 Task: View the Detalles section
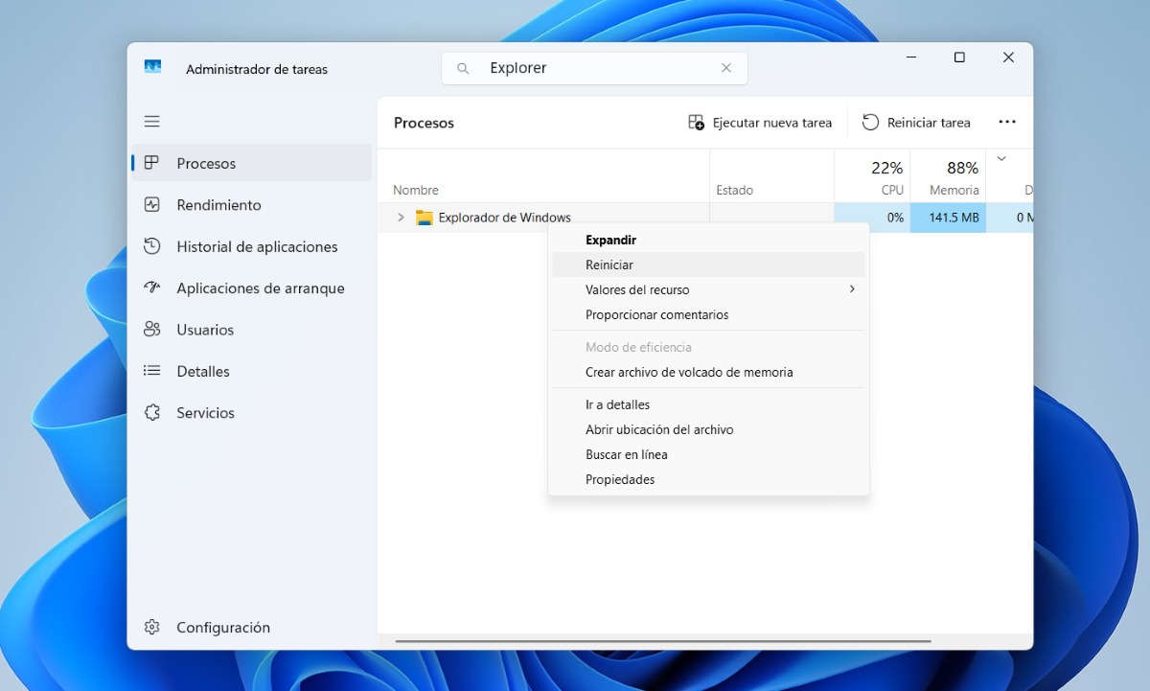coord(202,371)
